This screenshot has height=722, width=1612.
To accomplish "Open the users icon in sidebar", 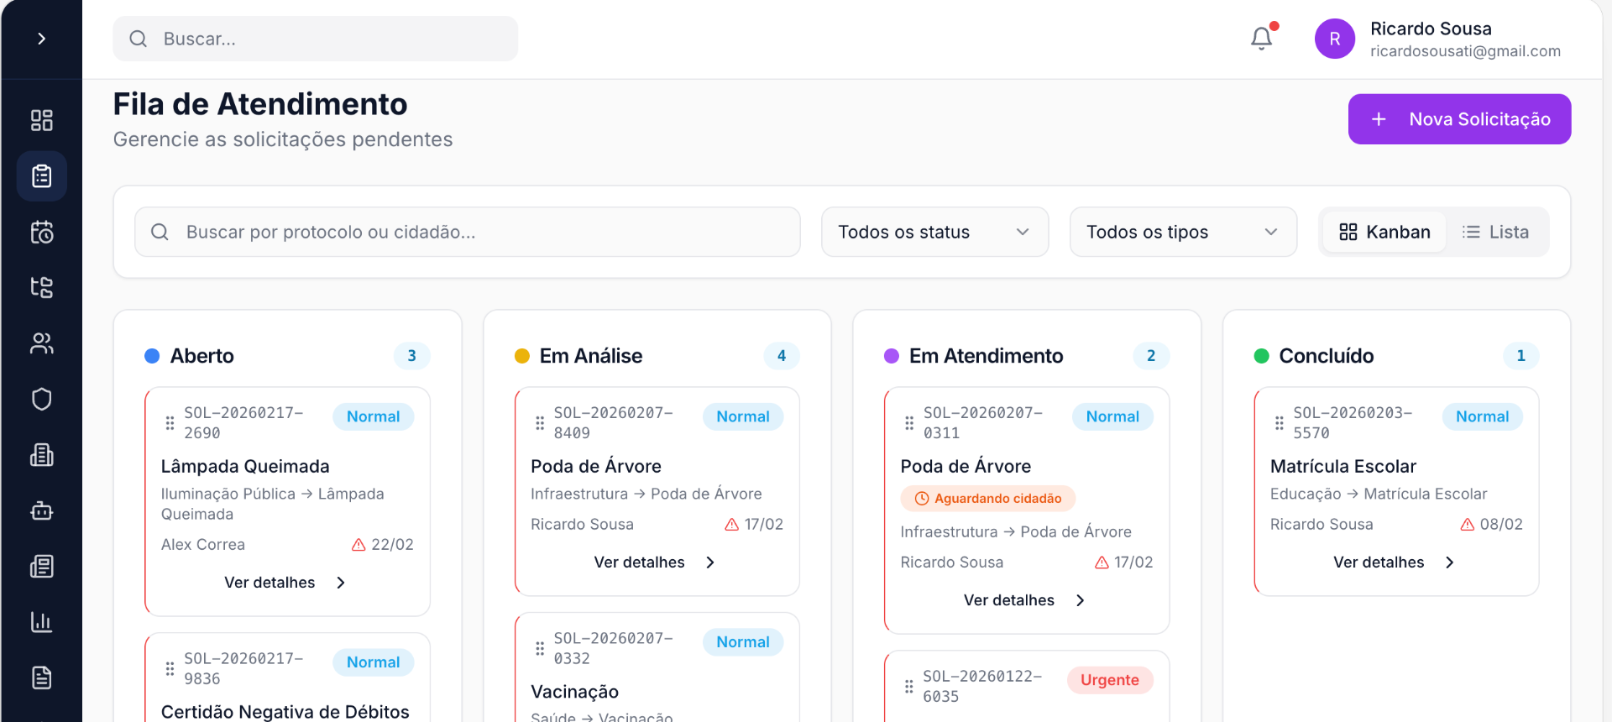I will coord(41,343).
